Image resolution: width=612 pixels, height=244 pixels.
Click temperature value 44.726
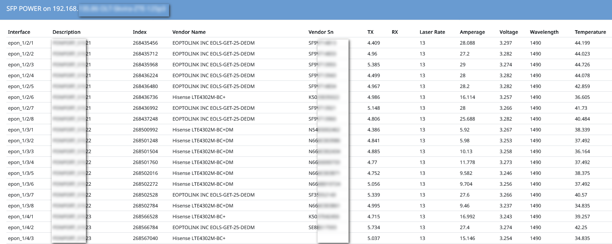pyautogui.click(x=582, y=65)
